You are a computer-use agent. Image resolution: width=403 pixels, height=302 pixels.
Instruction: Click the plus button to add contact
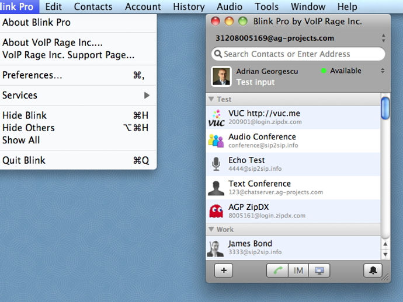224,270
